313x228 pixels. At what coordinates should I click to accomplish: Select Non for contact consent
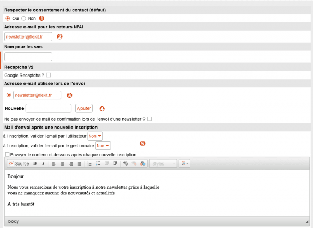coord(24,18)
